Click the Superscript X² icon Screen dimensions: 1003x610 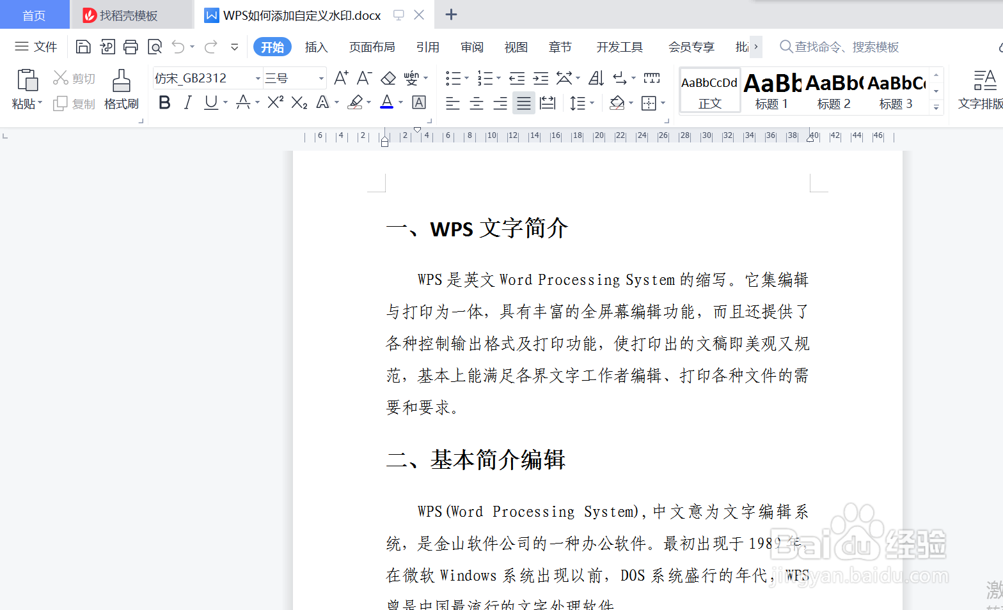(276, 102)
